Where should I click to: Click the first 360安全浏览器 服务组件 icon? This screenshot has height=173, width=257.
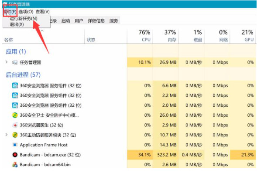click(x=15, y=85)
